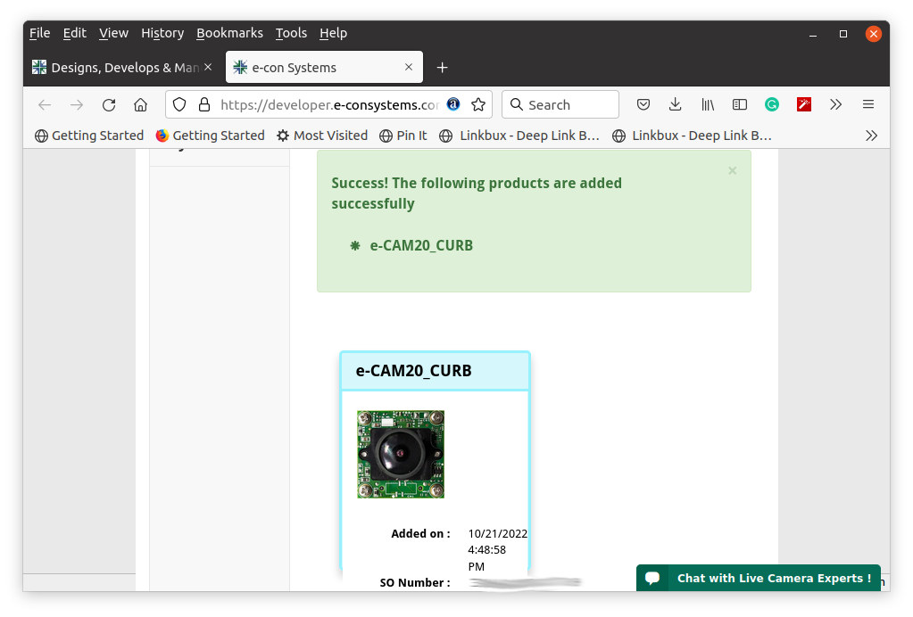Open the second Linkbux - Deep Link bookmark

(x=692, y=136)
